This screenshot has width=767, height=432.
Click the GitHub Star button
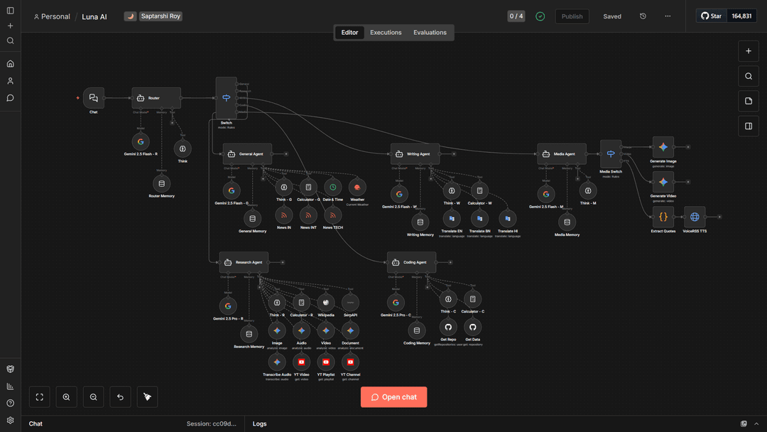(712, 16)
